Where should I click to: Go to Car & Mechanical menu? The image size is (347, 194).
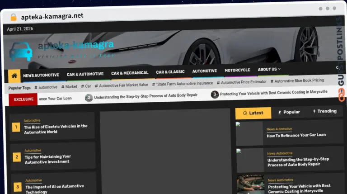pos(130,73)
